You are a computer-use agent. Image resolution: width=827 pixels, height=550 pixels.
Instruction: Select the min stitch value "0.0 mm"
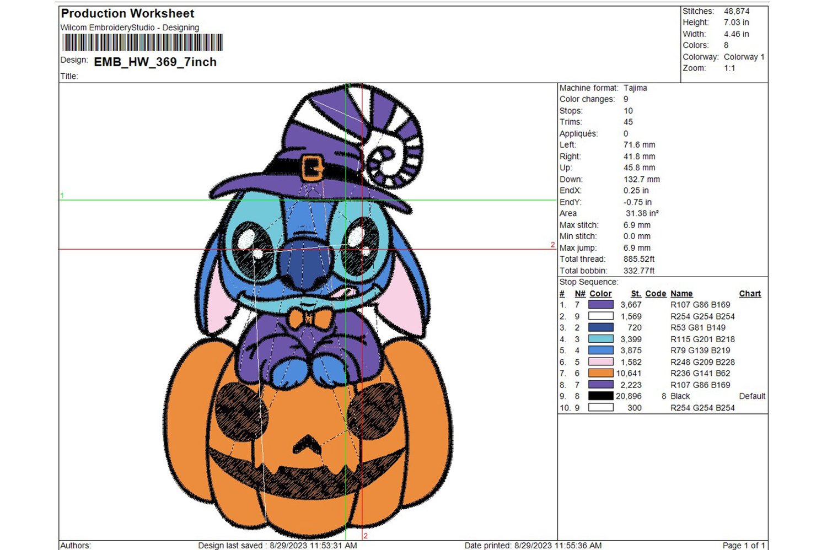[x=637, y=236]
